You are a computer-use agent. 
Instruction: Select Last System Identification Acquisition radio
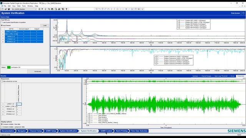(x=2, y=22)
